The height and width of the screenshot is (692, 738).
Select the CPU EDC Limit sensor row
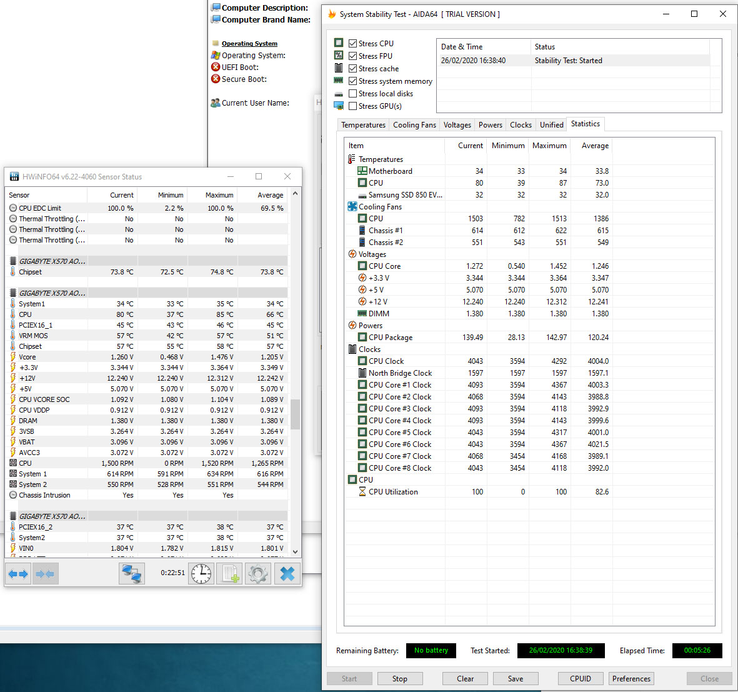click(x=147, y=208)
